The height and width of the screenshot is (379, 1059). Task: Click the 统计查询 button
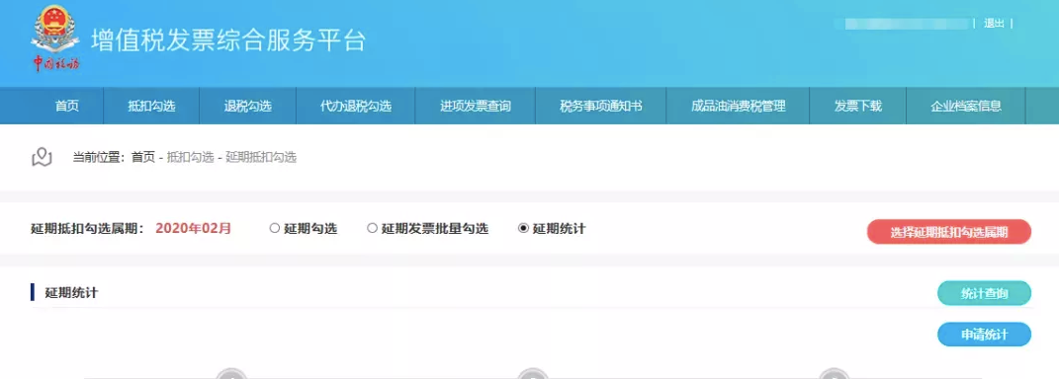[x=984, y=293]
